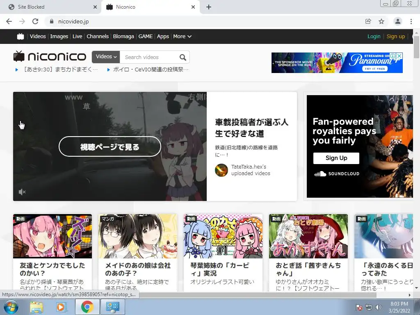Click the Login link

point(374,37)
